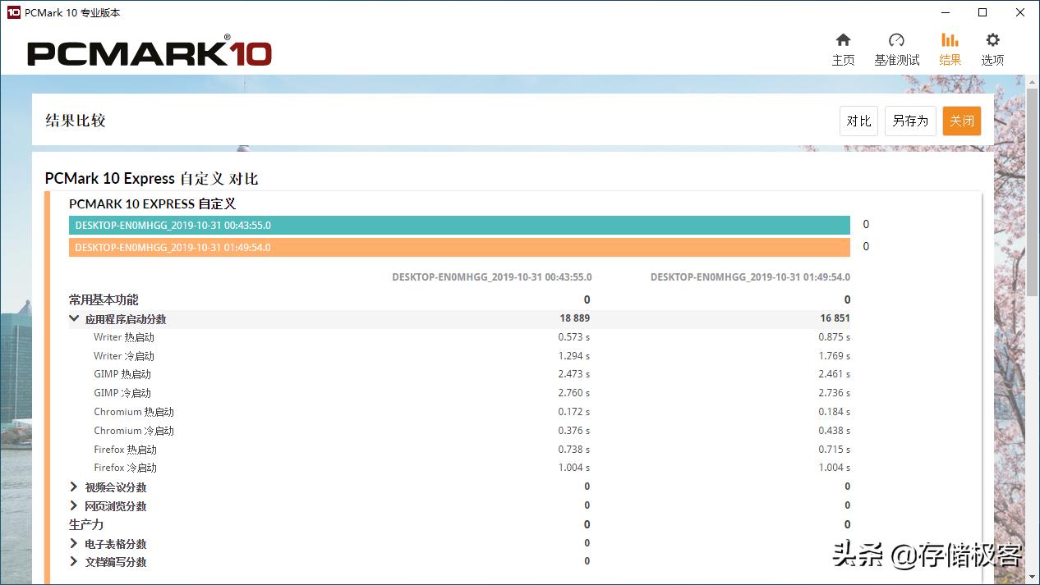Screen dimensions: 1040x585
Task: Click the Firefox 冷启动 row label
Action: click(125, 468)
